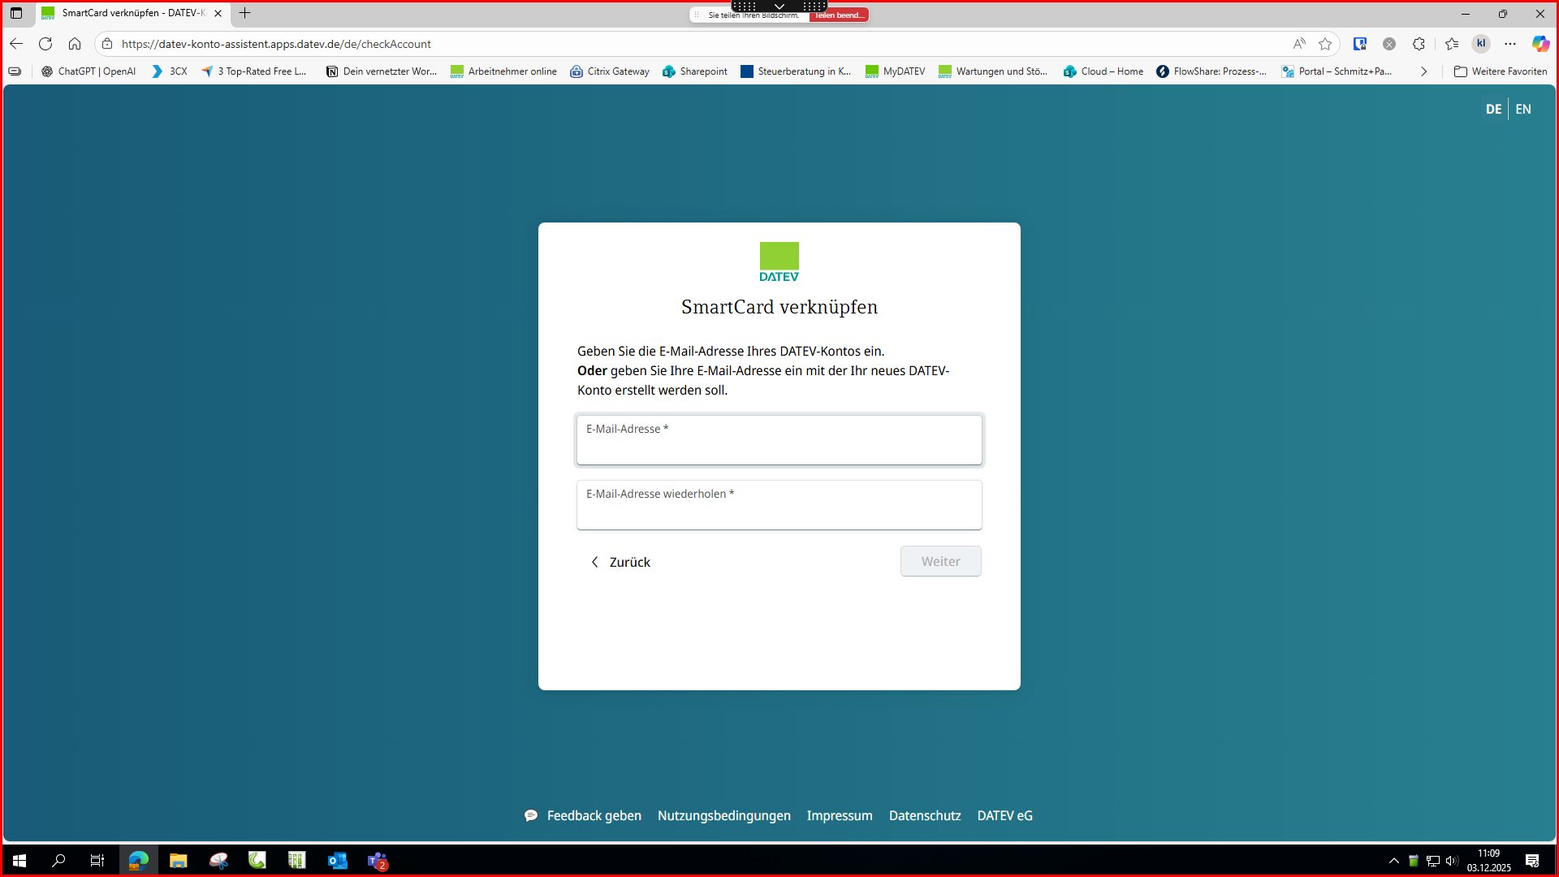Open the Weitere Favoriten folder
This screenshot has width=1559, height=877.
pyautogui.click(x=1501, y=71)
